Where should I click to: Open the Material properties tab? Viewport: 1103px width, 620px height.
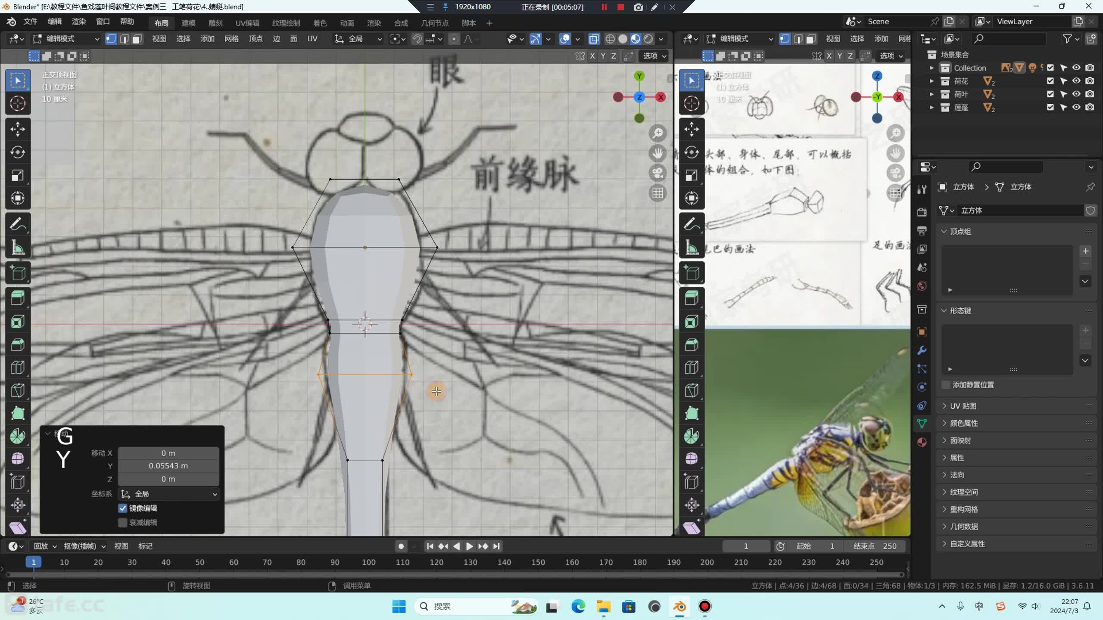click(922, 442)
